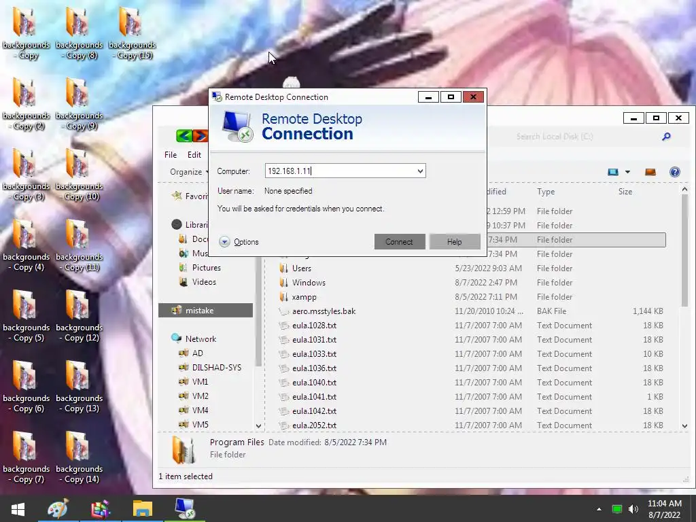Open the WinRAR taskbar icon
The width and height of the screenshot is (696, 522).
coord(101,508)
